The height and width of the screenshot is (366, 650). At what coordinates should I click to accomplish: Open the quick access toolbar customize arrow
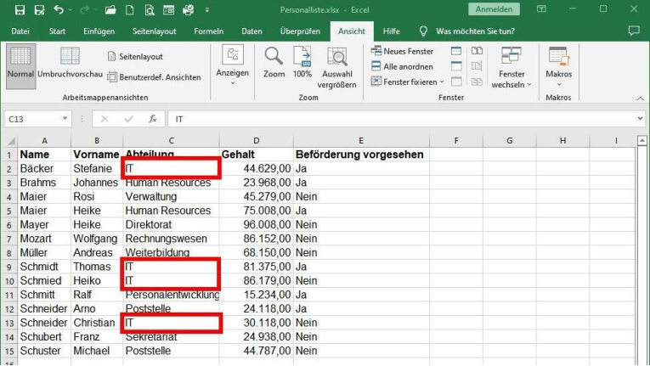tap(206, 10)
